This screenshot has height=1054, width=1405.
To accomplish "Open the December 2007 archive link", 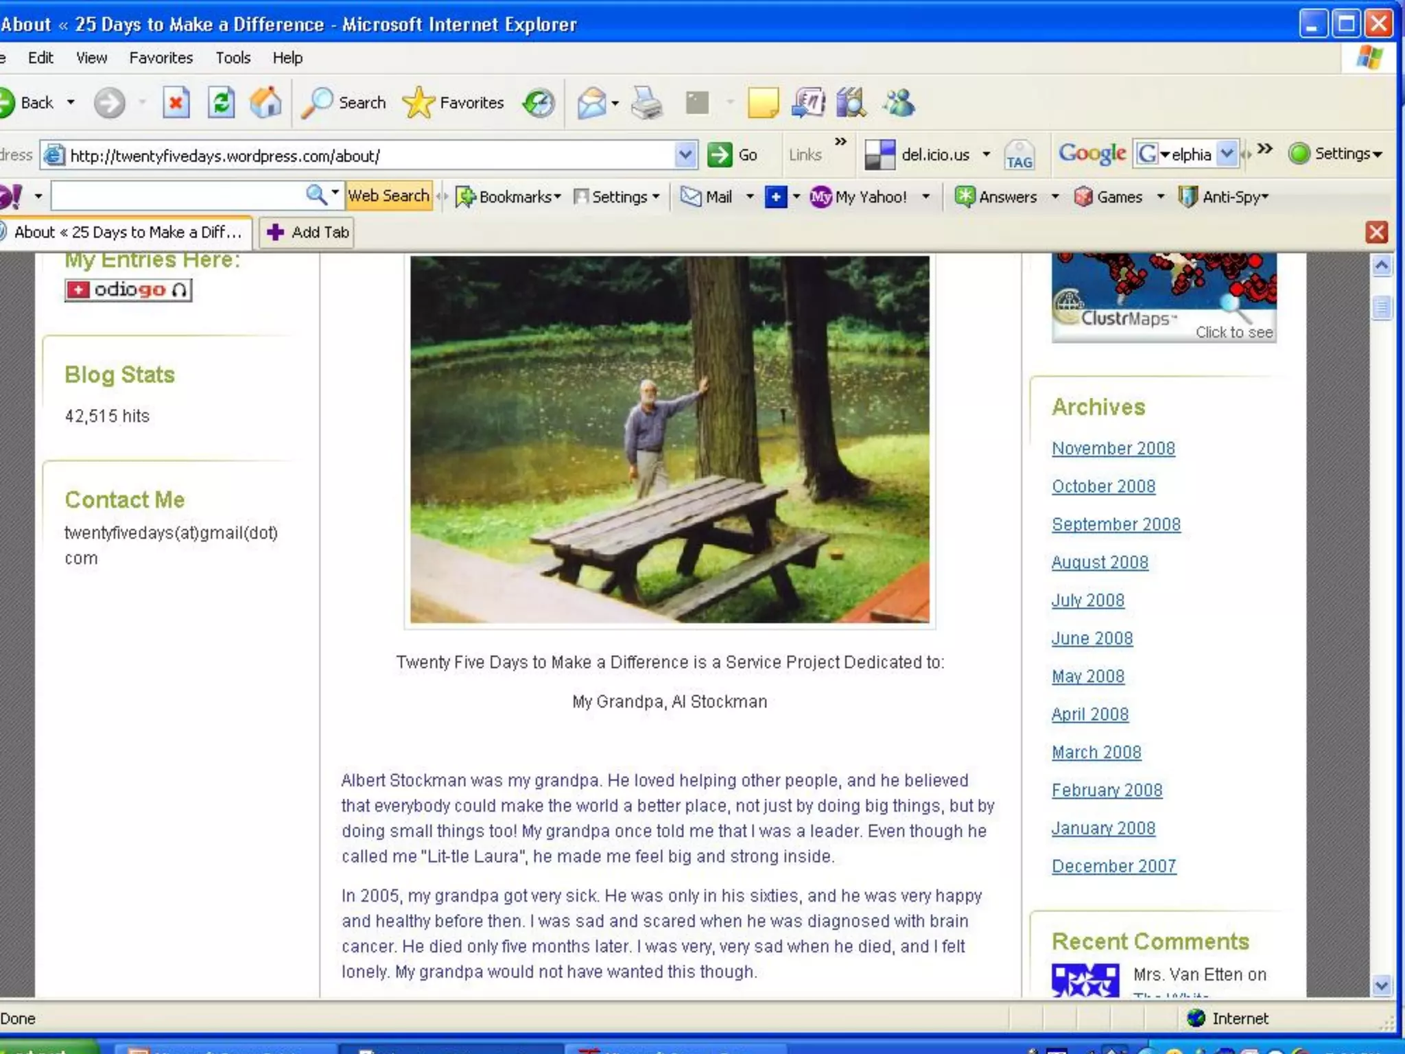I will point(1113,866).
